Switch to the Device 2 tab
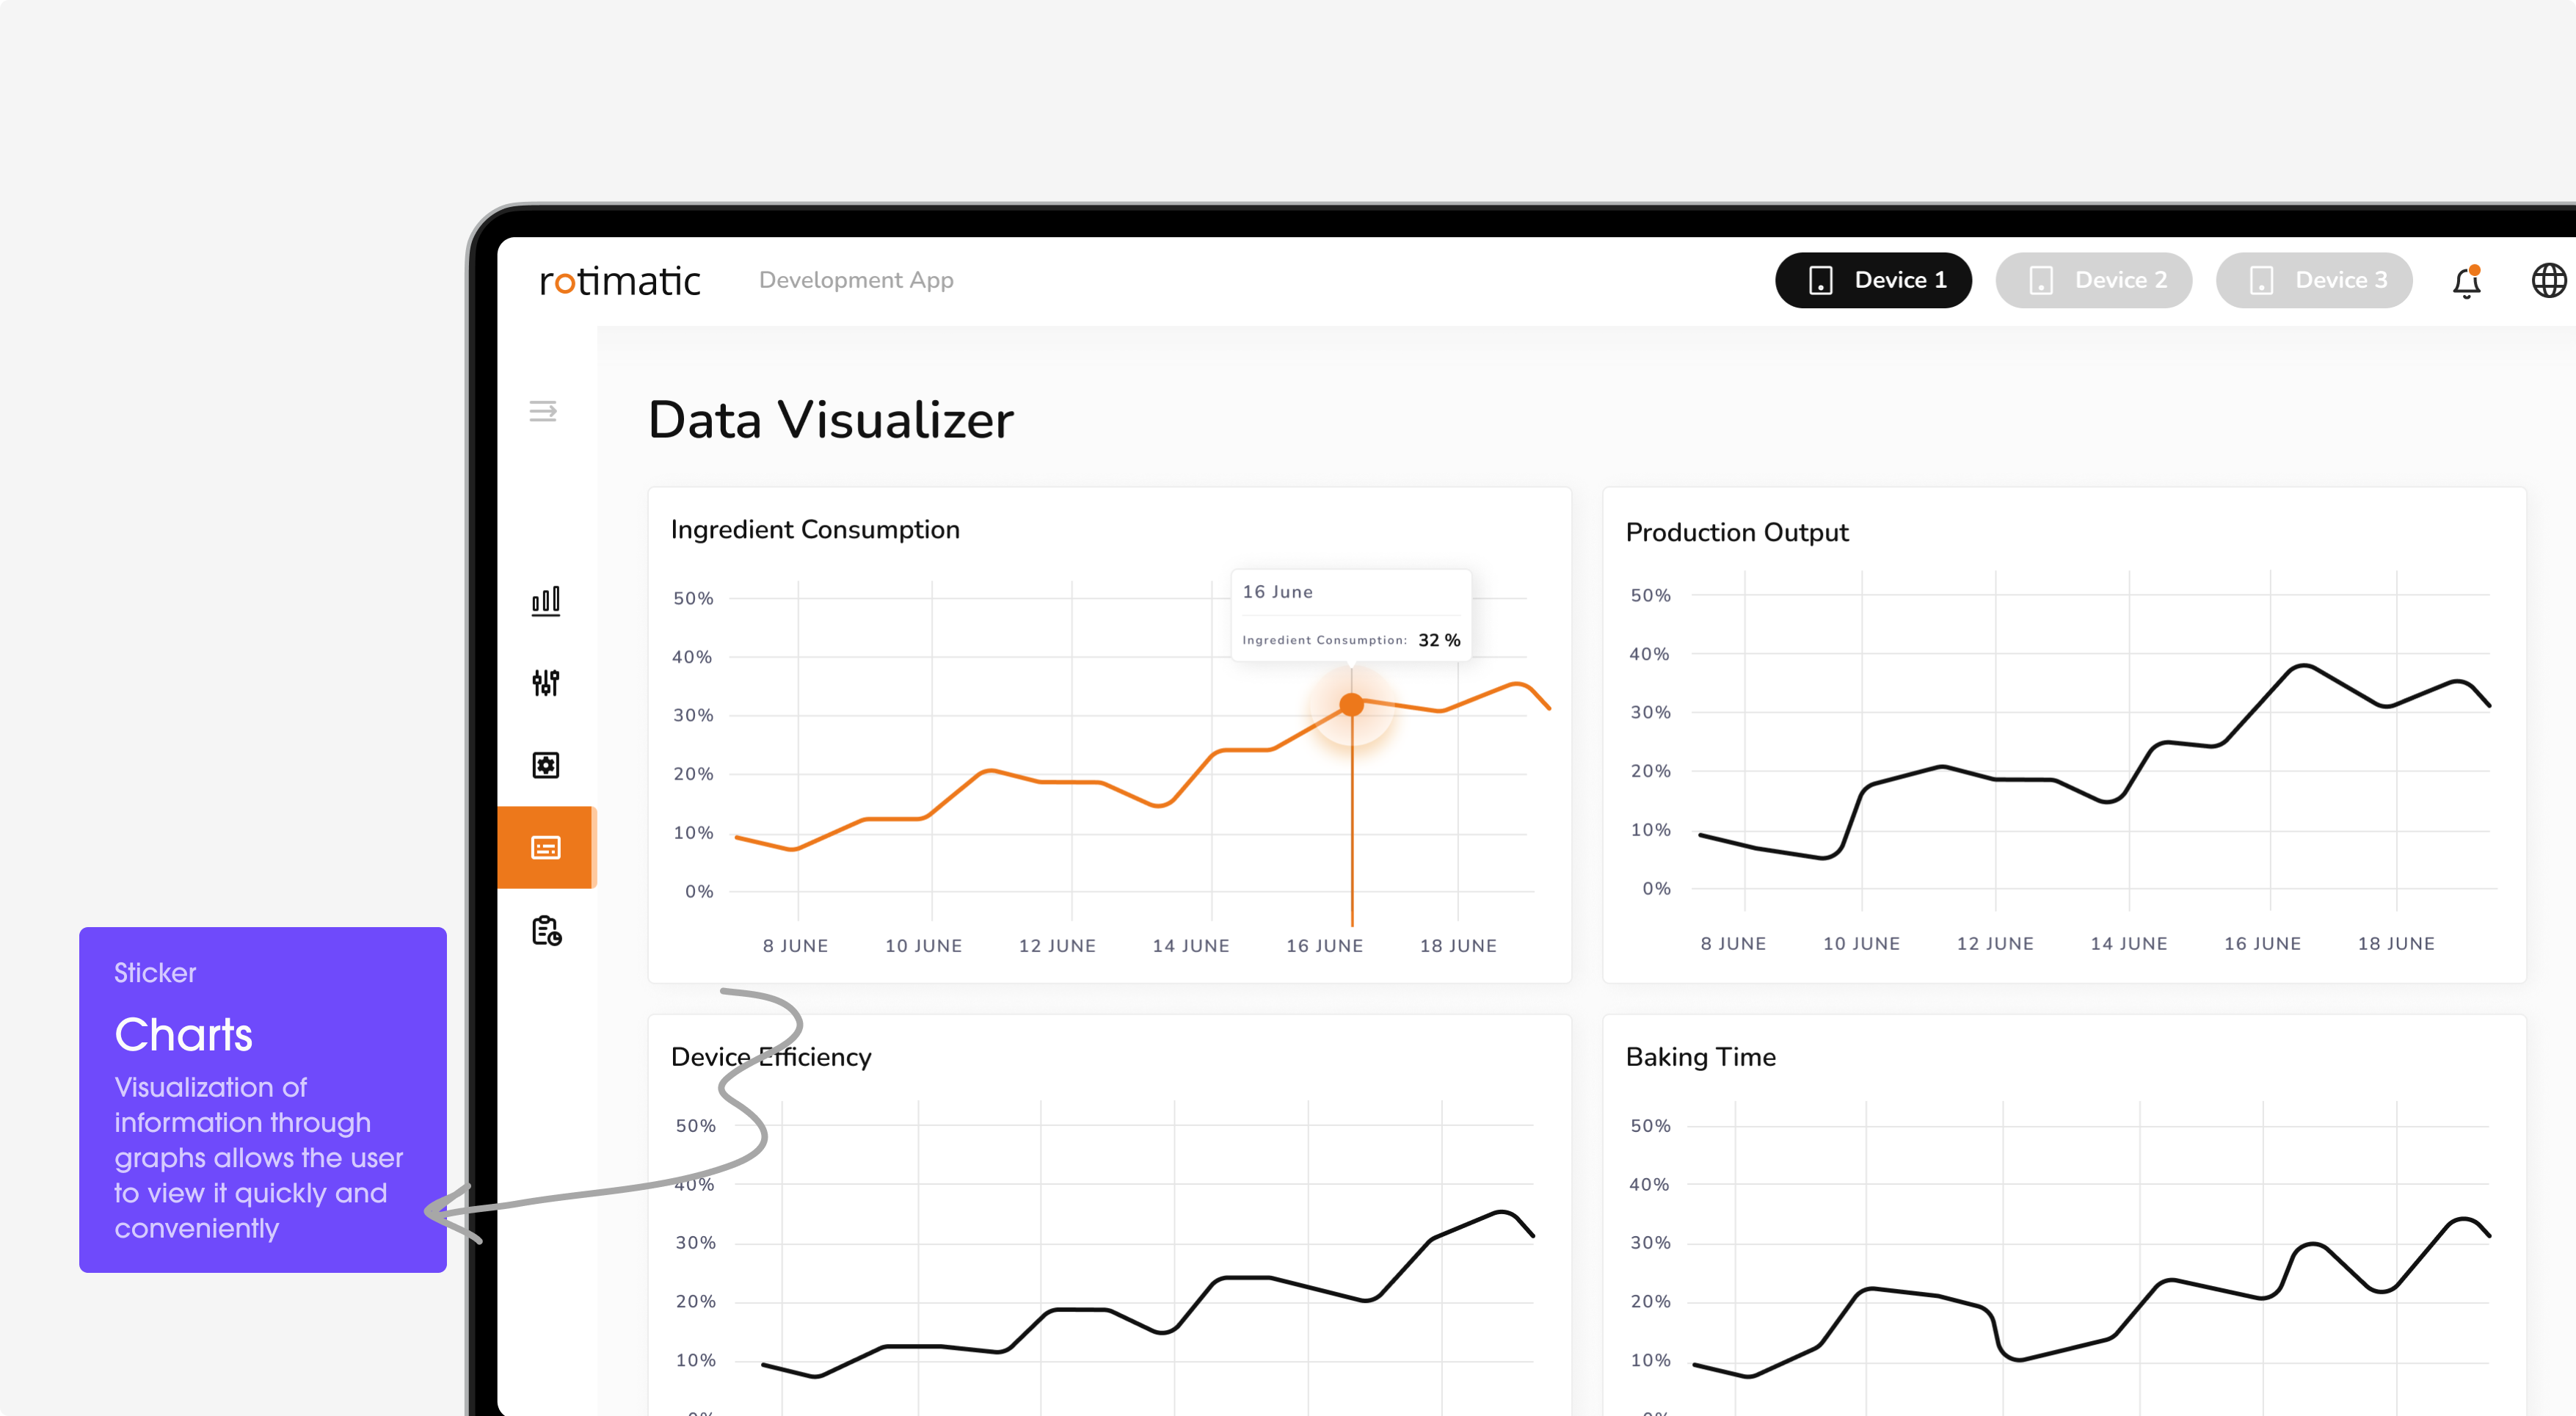Image resolution: width=2576 pixels, height=1416 pixels. click(2094, 280)
